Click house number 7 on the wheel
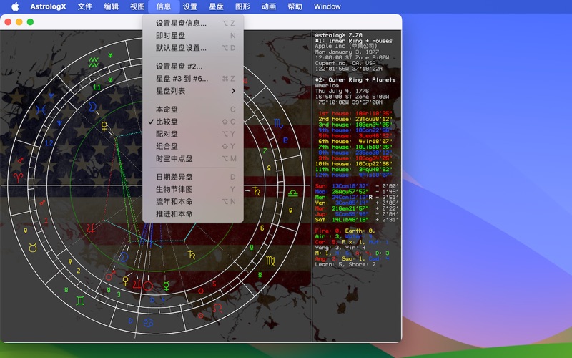 tap(265, 150)
